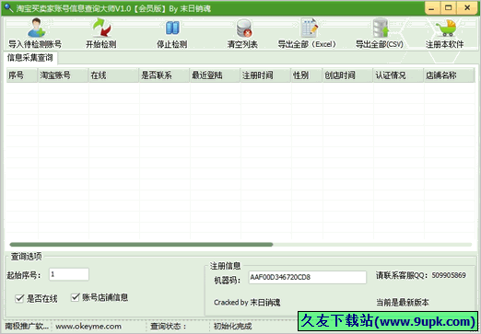This screenshot has height=334, width=481.
Task: Clear the list with 清空列表 icon
Action: (x=244, y=28)
